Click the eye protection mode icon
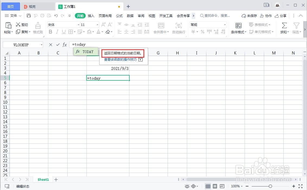The height and width of the screenshot is (190, 307). tap(187, 186)
